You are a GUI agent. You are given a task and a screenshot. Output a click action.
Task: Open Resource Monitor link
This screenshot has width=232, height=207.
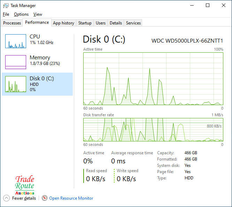pyautogui.click(x=71, y=198)
